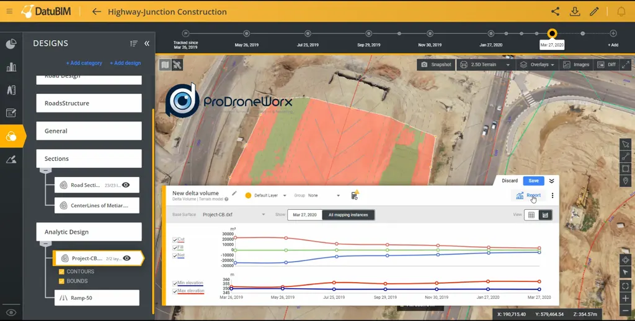Toggle the Max elevation checkbox
Image resolution: width=635 pixels, height=321 pixels.
pos(175,291)
